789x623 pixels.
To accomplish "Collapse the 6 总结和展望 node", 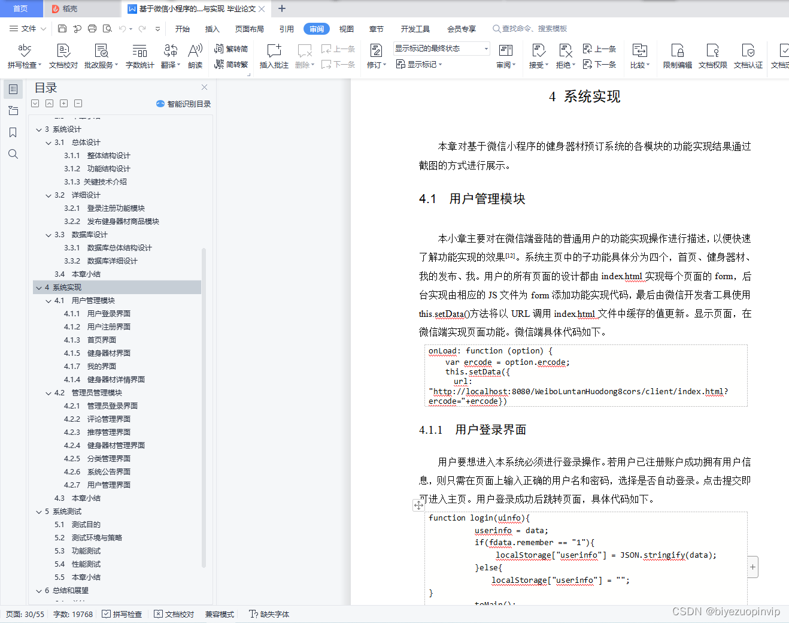I will point(39,591).
